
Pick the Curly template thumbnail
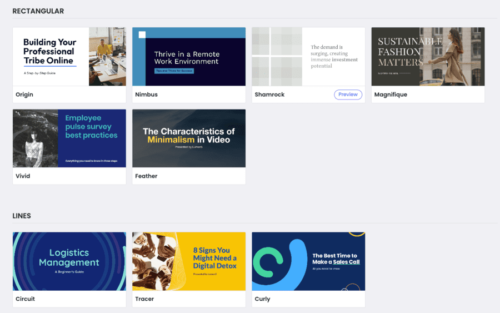click(308, 261)
